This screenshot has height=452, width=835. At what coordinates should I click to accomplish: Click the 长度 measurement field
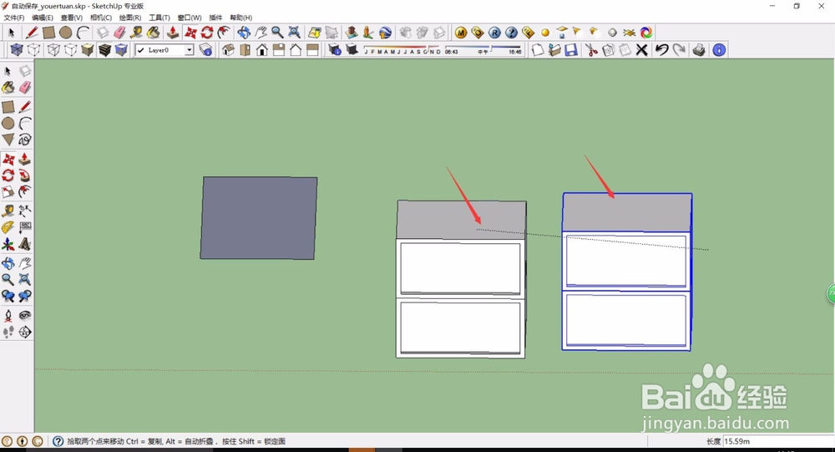tap(777, 441)
